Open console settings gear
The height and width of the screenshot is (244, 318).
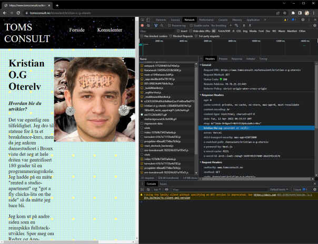tap(315, 189)
